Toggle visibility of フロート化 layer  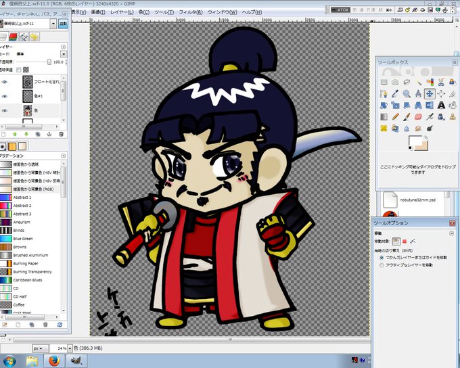pyautogui.click(x=5, y=82)
